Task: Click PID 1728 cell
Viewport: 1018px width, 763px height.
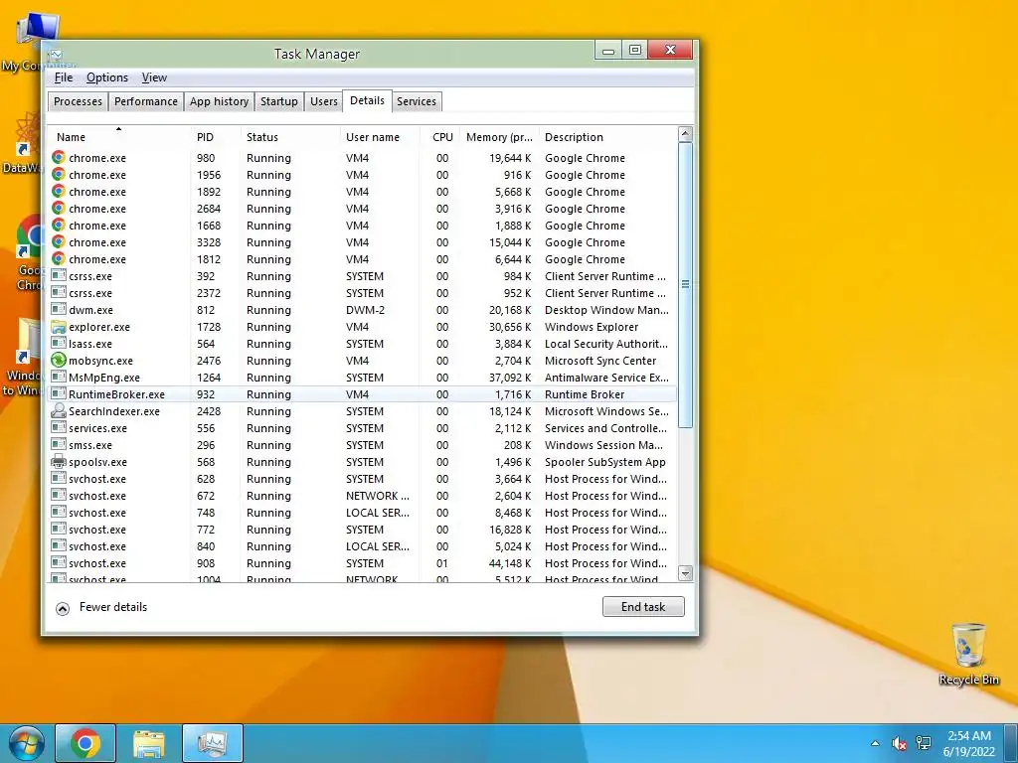Action: coord(209,327)
